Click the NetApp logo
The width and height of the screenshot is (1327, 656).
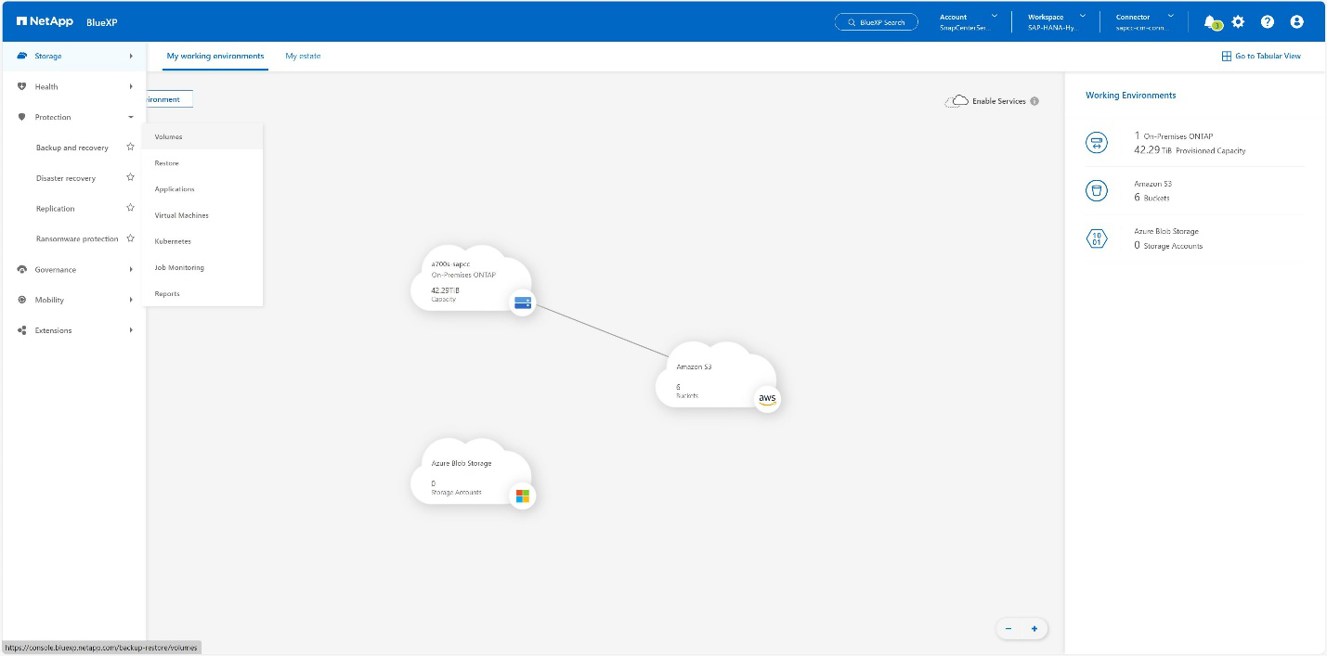45,21
